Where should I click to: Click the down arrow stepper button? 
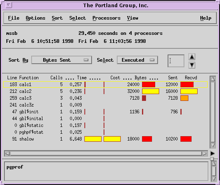[192, 65]
